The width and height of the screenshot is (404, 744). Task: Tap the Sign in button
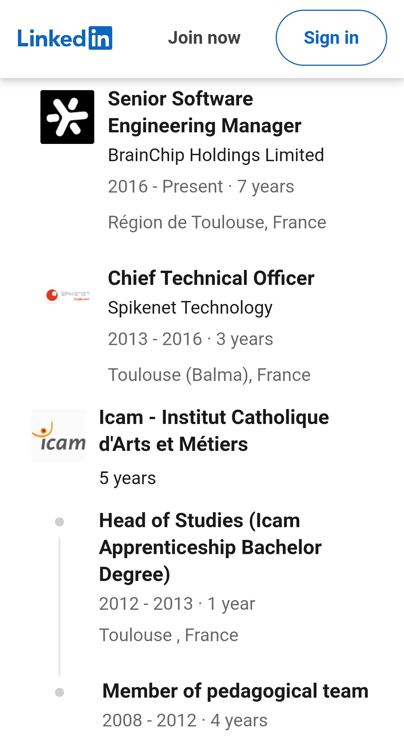click(x=331, y=38)
